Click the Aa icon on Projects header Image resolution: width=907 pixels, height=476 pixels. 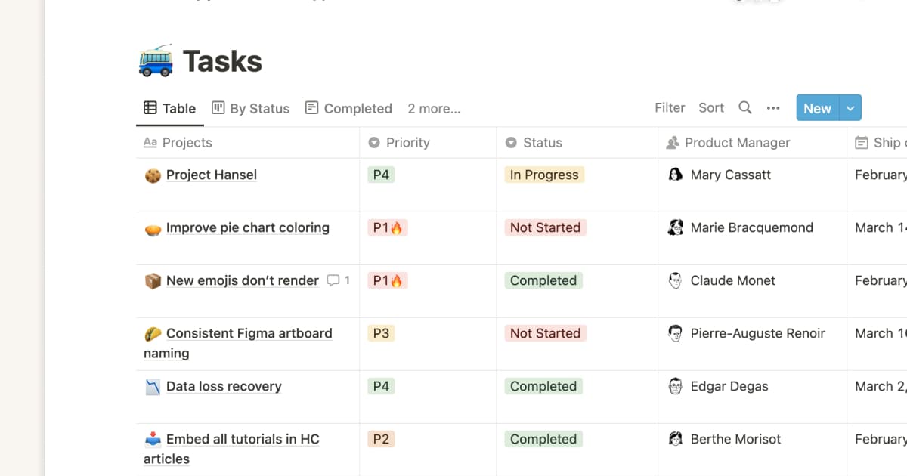[150, 142]
